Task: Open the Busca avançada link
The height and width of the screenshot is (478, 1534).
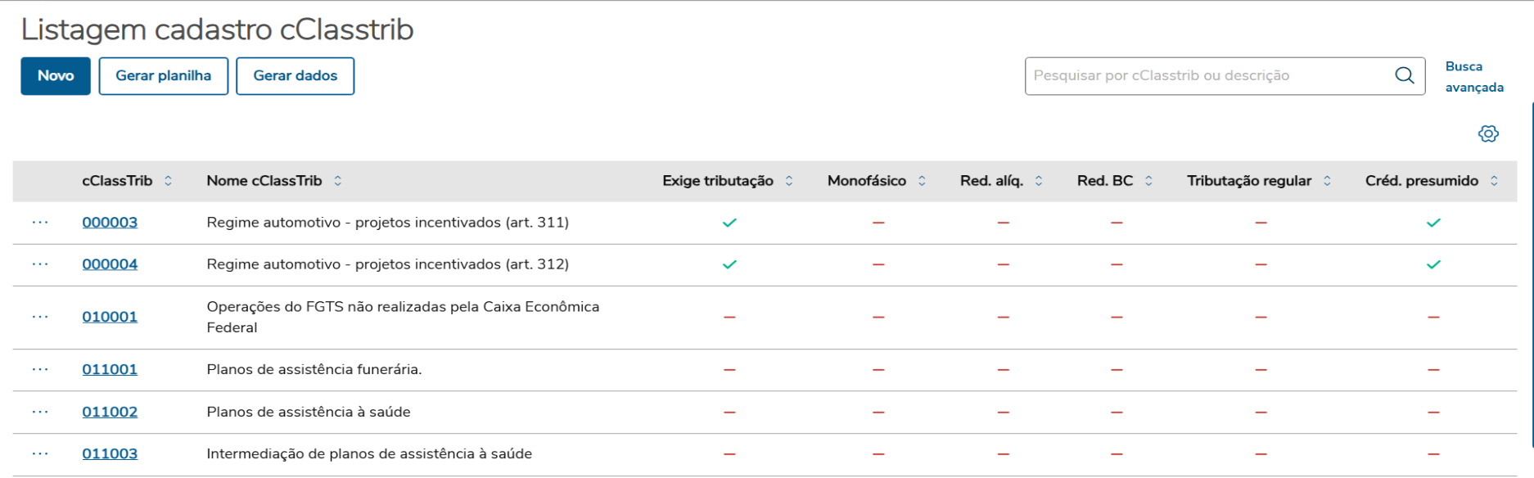Action: [x=1473, y=77]
